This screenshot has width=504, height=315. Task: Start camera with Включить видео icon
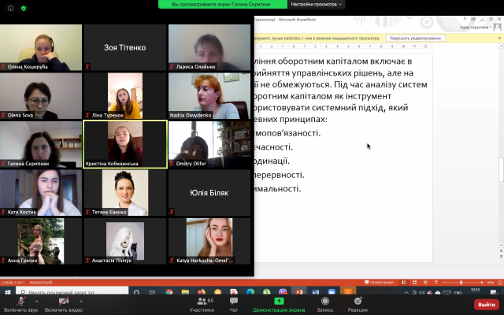63,301
